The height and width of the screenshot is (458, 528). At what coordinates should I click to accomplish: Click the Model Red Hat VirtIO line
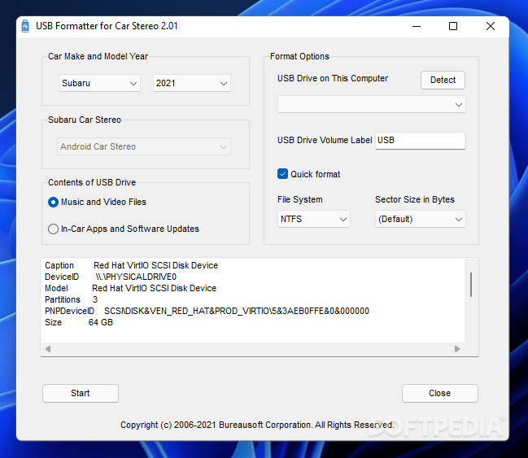[130, 288]
